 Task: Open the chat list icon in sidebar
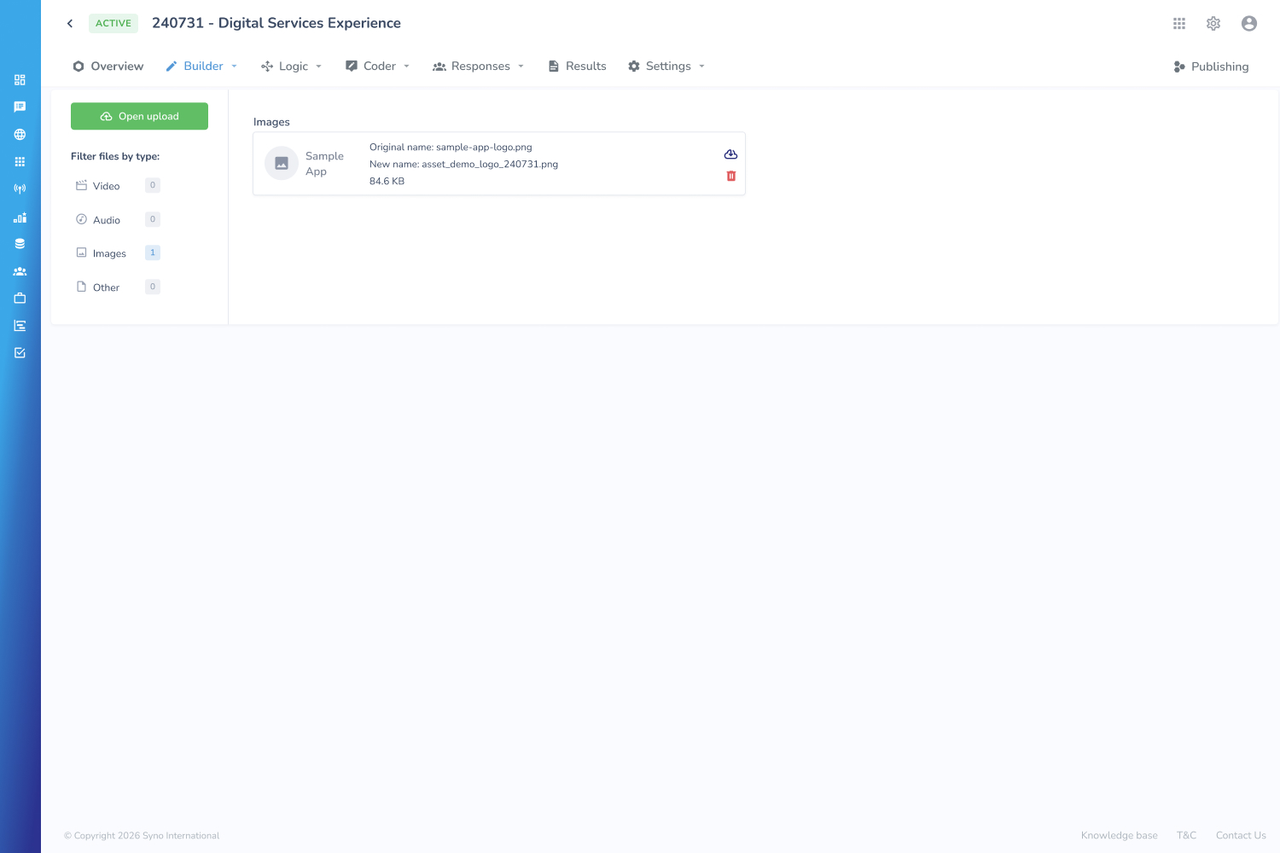[x=20, y=107]
